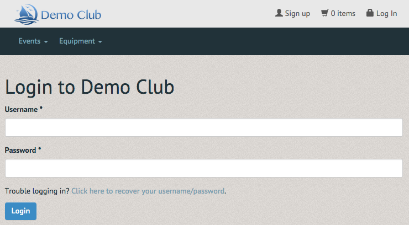
Task: Click the Demo Club title text
Action: (x=71, y=15)
